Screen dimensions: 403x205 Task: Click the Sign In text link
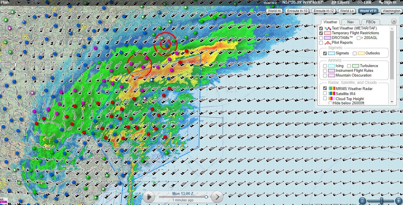click(390, 2)
